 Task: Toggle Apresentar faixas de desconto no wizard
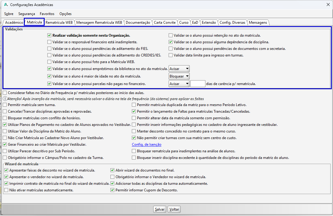[x=6, y=170]
